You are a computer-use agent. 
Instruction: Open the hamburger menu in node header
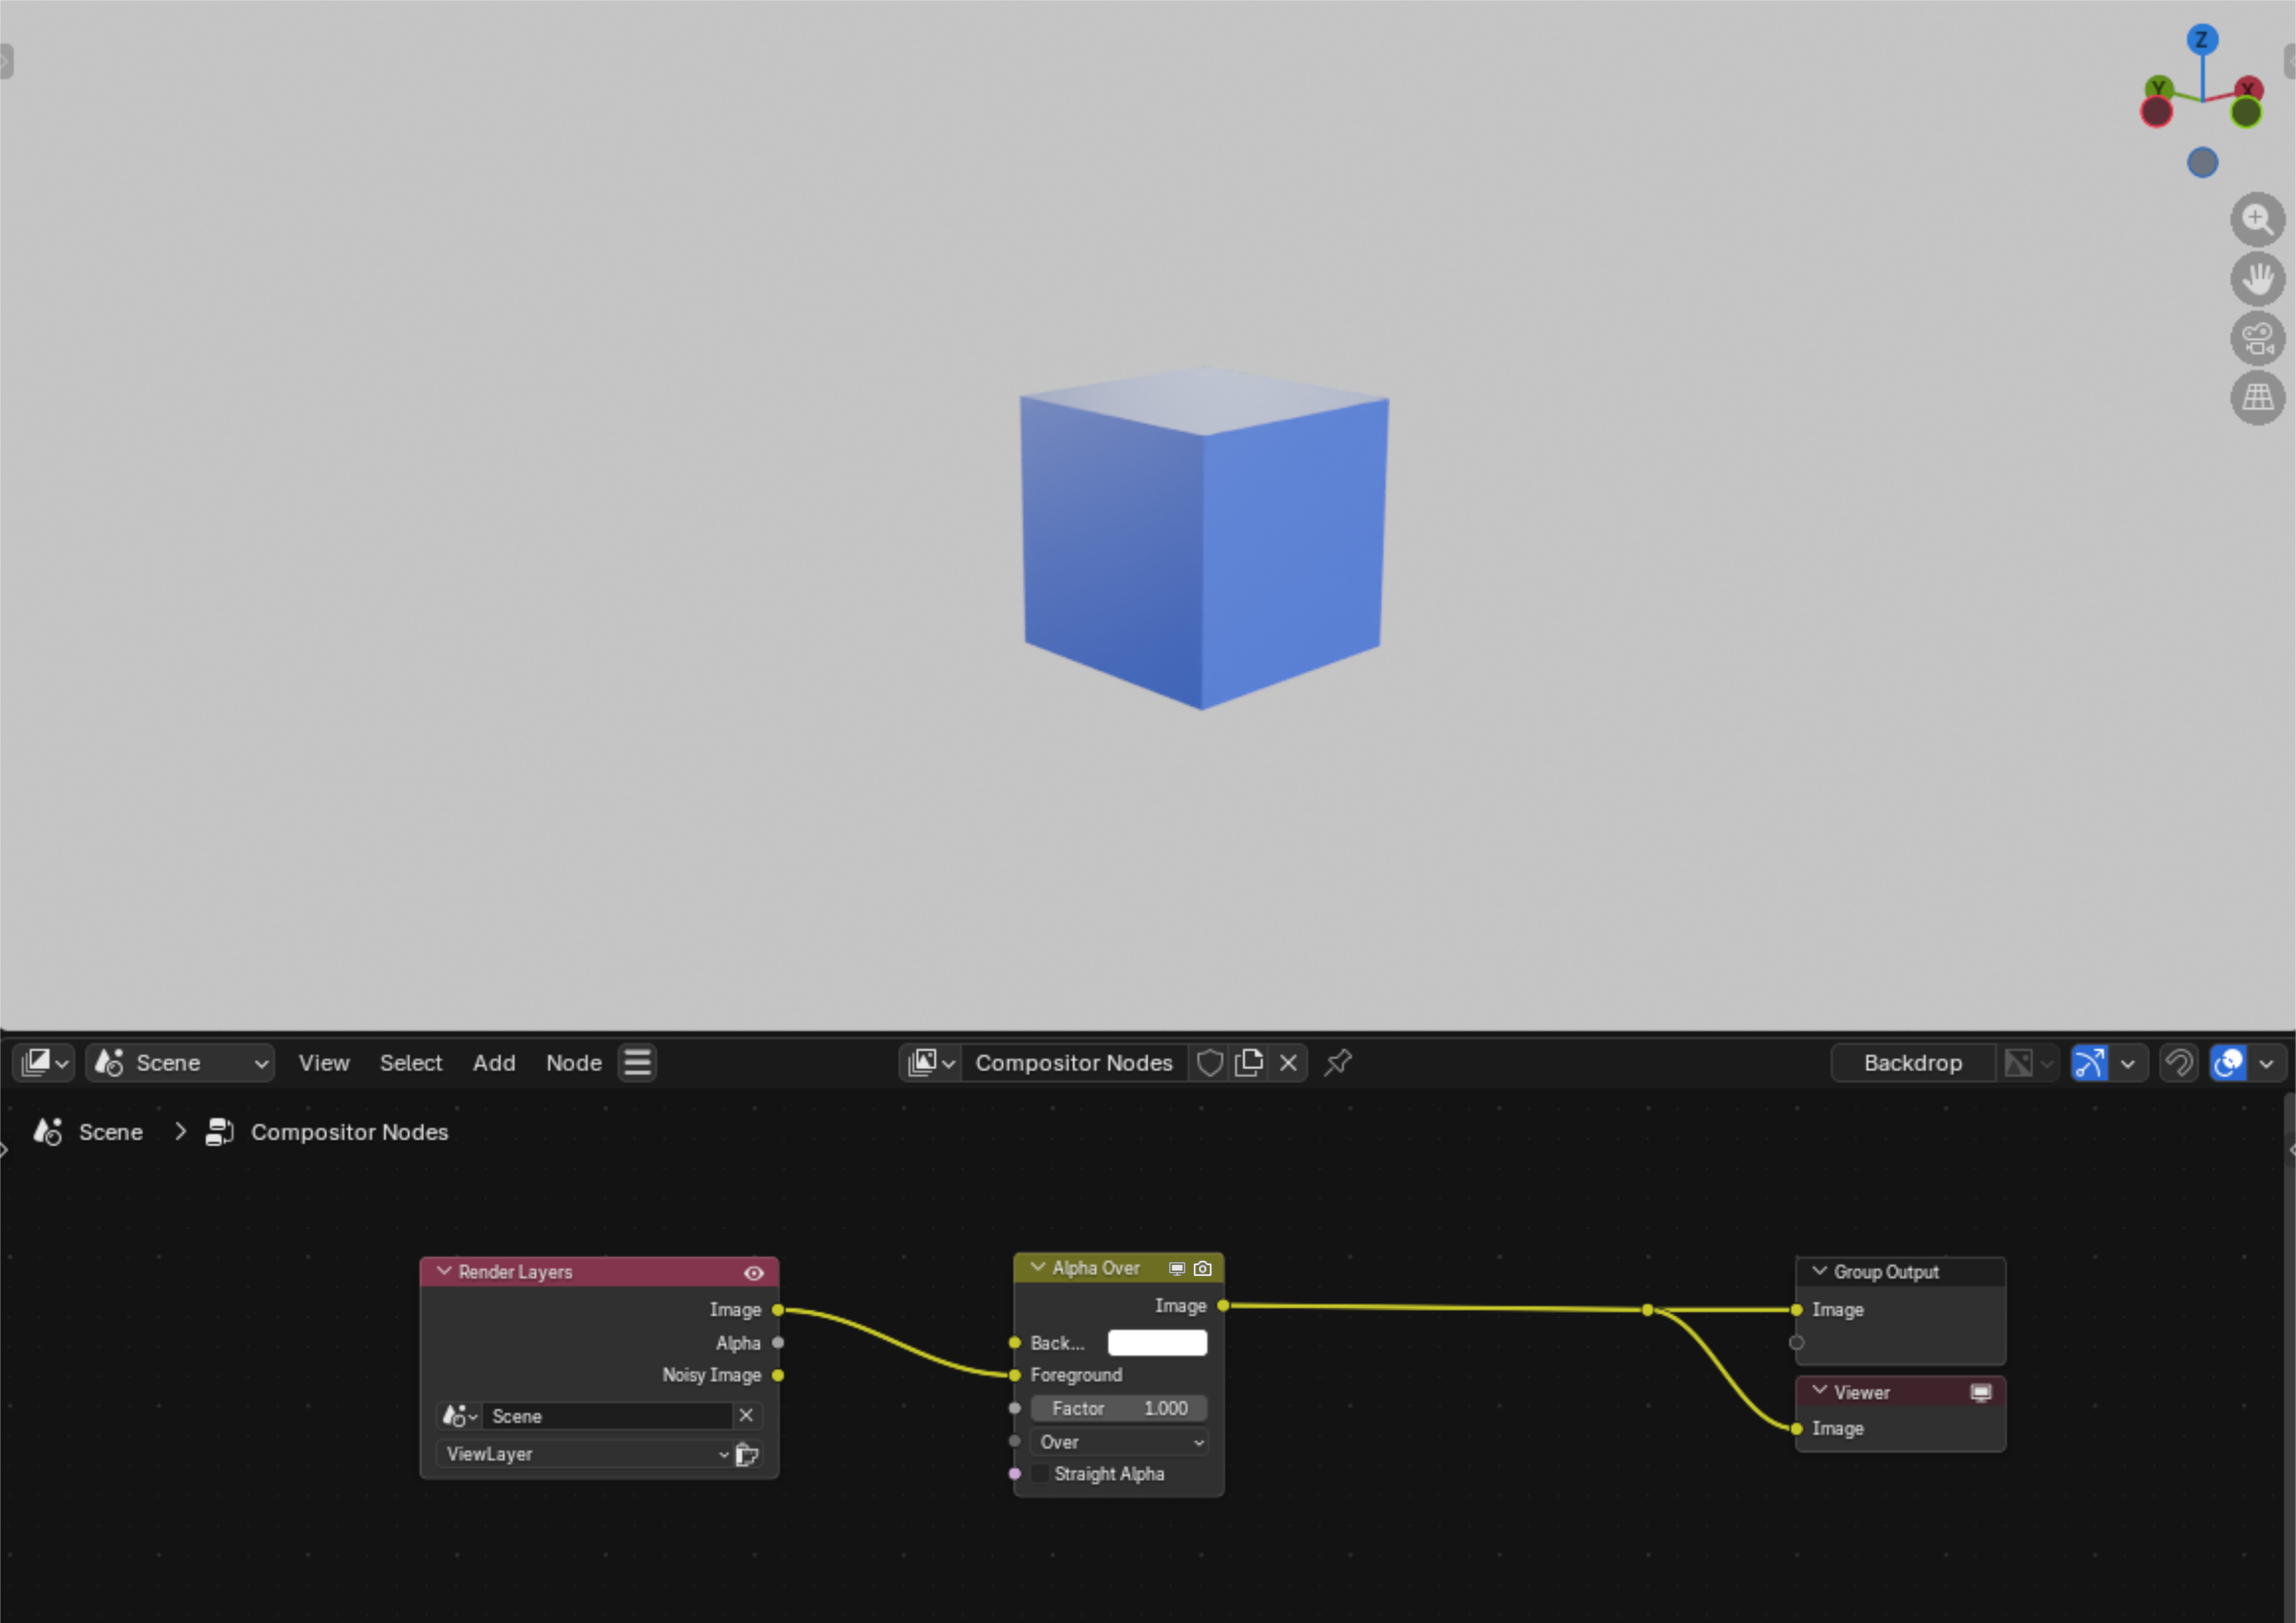tap(637, 1062)
